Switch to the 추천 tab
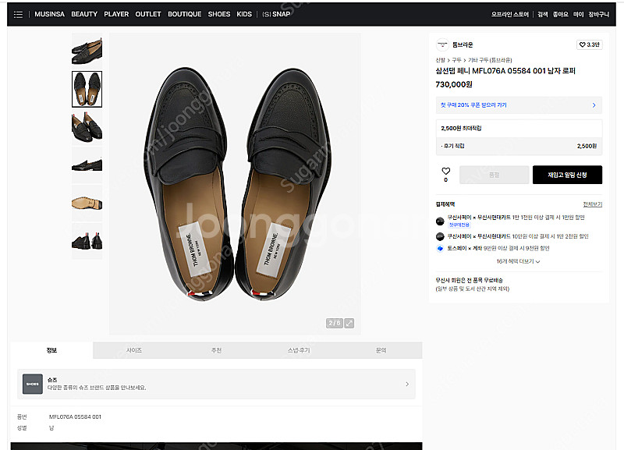Image resolution: width=624 pixels, height=450 pixels. (217, 350)
